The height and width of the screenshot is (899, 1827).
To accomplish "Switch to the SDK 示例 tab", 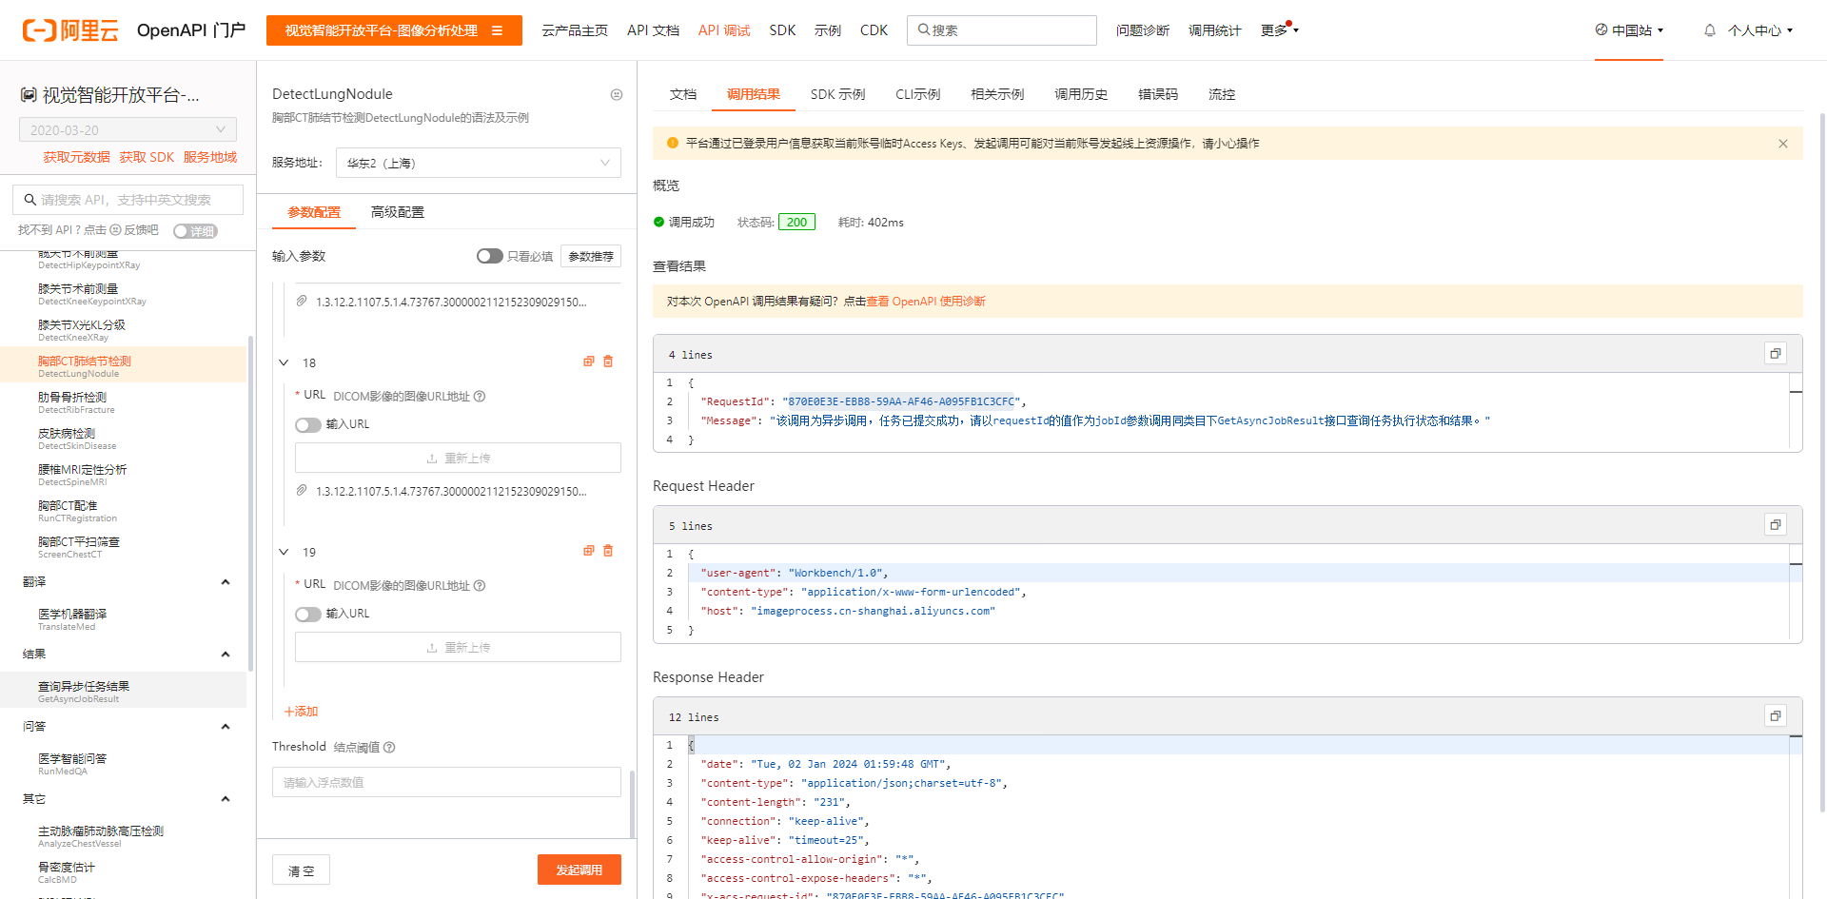I will pos(837,94).
